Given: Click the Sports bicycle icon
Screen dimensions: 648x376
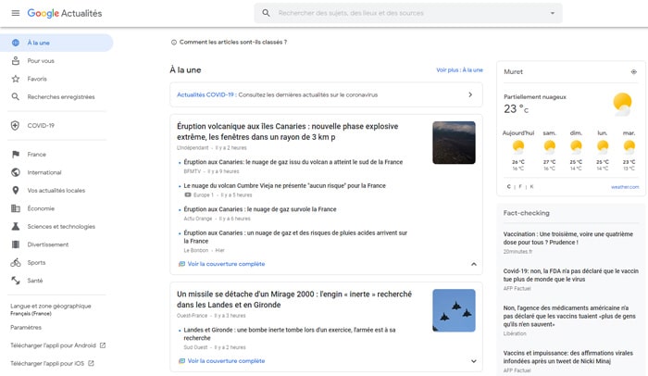Looking at the screenshot, I should pyautogui.click(x=15, y=262).
